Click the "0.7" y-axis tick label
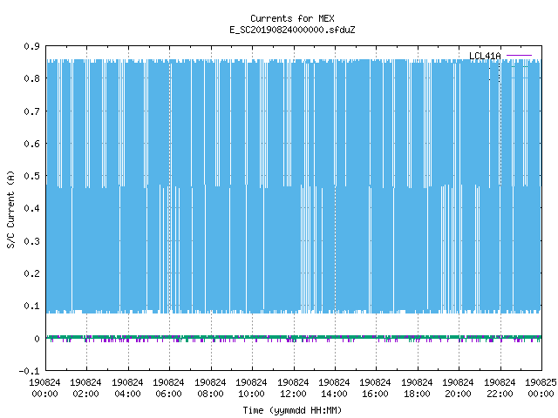This screenshot has height=418, width=558. click(31, 111)
